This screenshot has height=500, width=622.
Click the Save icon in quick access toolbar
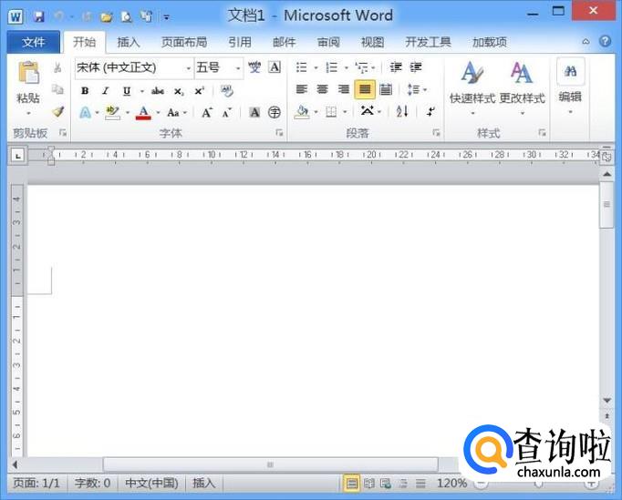point(39,16)
